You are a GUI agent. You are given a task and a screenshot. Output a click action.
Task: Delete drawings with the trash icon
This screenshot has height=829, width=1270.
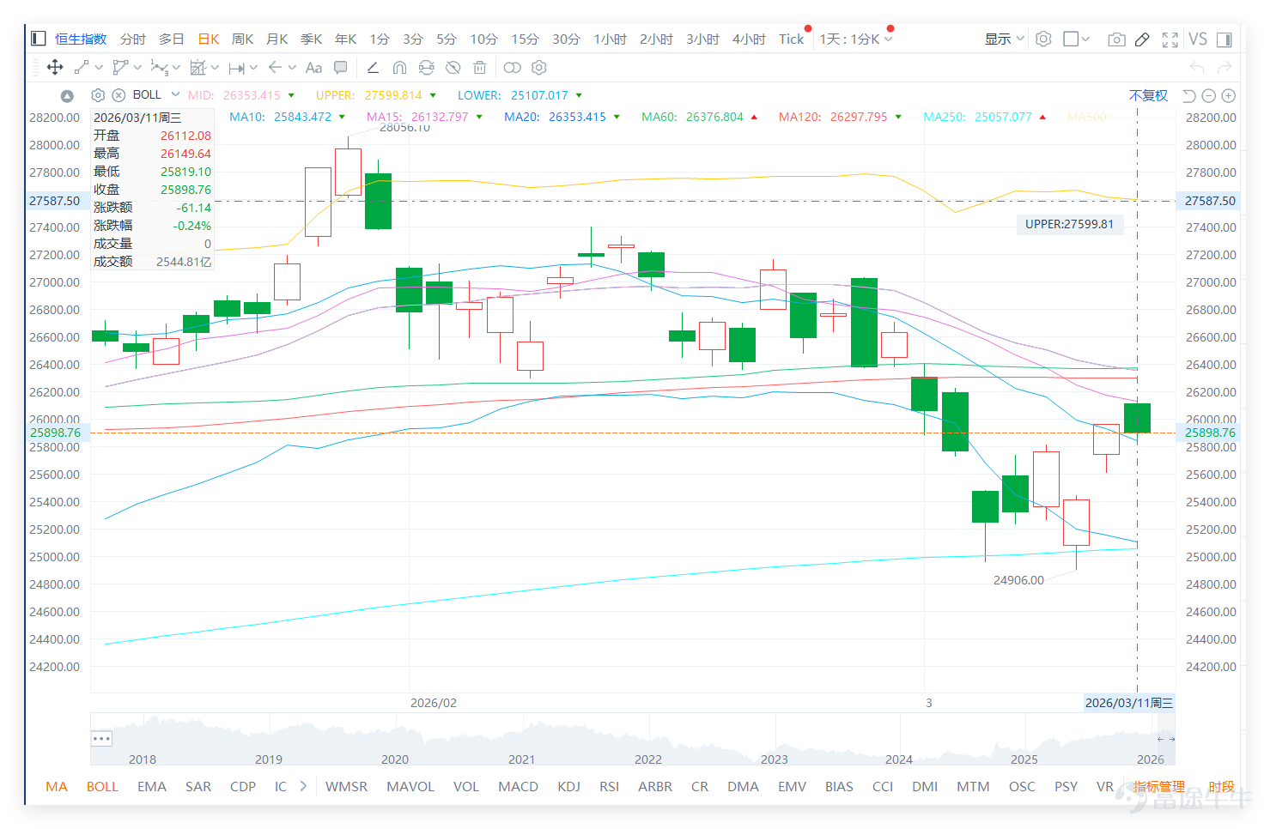pos(480,68)
